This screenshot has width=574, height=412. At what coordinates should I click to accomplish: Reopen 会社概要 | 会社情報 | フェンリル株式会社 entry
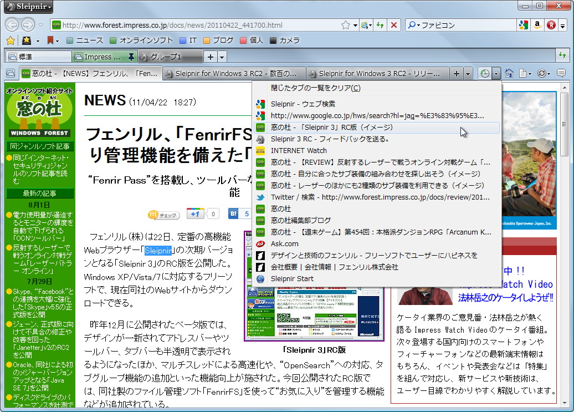click(376, 267)
